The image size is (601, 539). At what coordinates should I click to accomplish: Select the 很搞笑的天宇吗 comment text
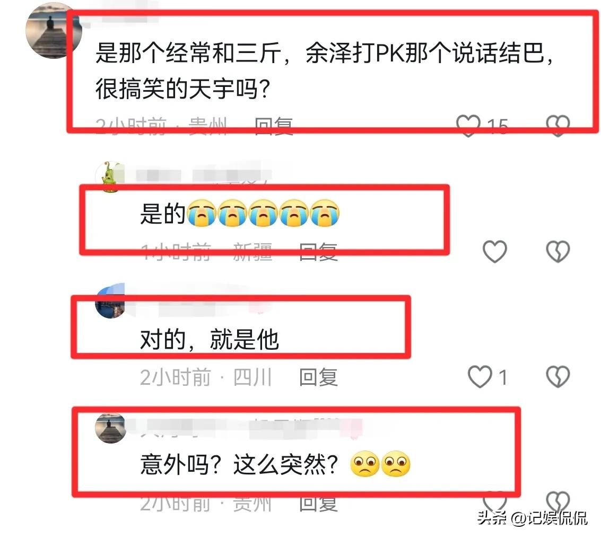(x=183, y=89)
